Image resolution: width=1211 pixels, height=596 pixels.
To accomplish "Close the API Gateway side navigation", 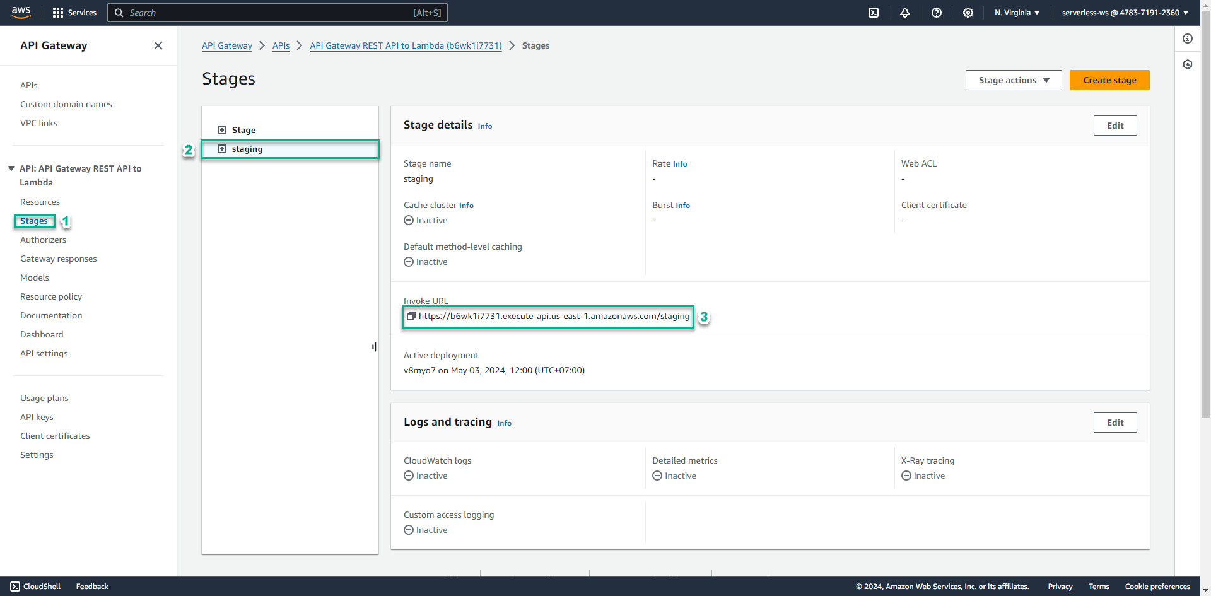I will pyautogui.click(x=158, y=45).
